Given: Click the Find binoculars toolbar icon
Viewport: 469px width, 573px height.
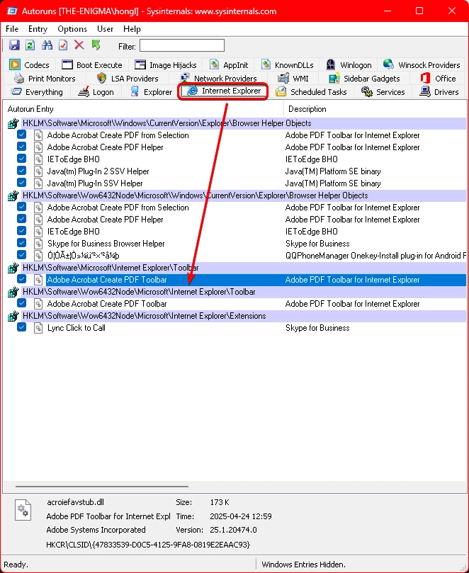Looking at the screenshot, I should click(47, 45).
